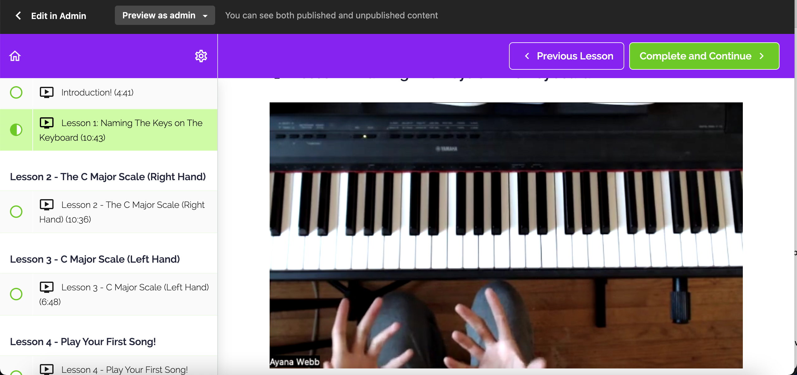Click the video icon for Lesson 2 C Major Scale

pos(47,205)
